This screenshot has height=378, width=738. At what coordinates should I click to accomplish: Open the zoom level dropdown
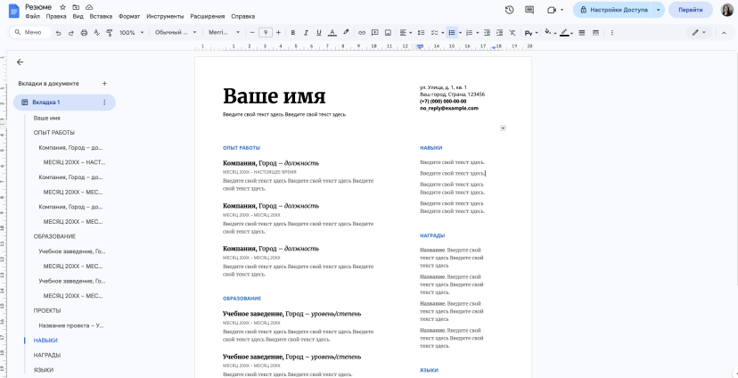coord(131,32)
